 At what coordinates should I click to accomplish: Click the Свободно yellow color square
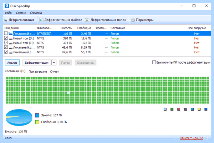tap(37, 122)
